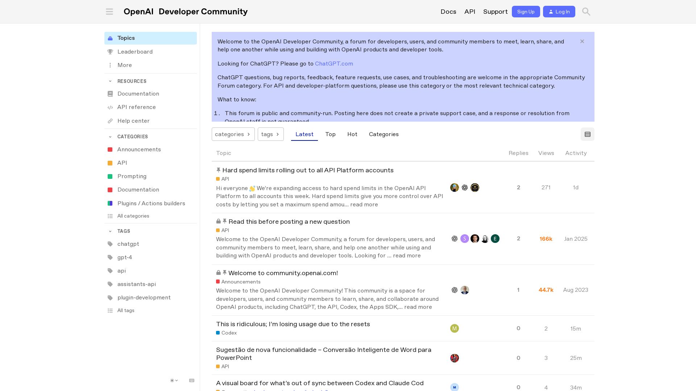
Task: Click the All tags list icon
Action: point(110,311)
